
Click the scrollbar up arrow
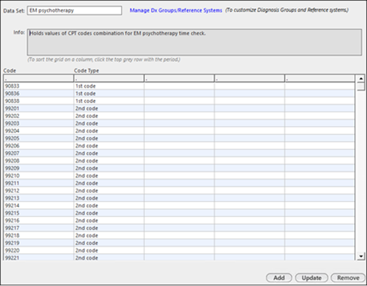[x=361, y=78]
